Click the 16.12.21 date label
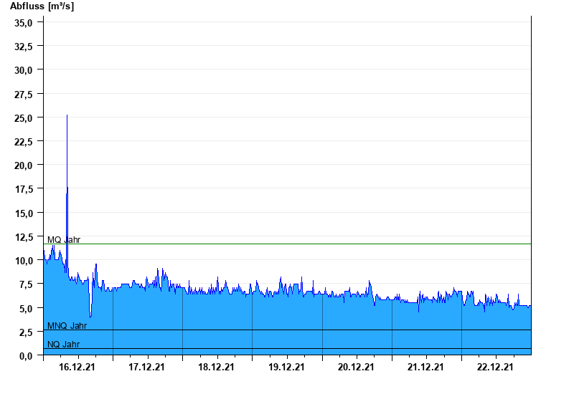574x394 pixels. 77,367
